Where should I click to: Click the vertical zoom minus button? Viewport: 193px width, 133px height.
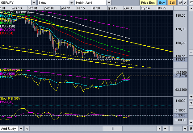[x=191, y=123]
